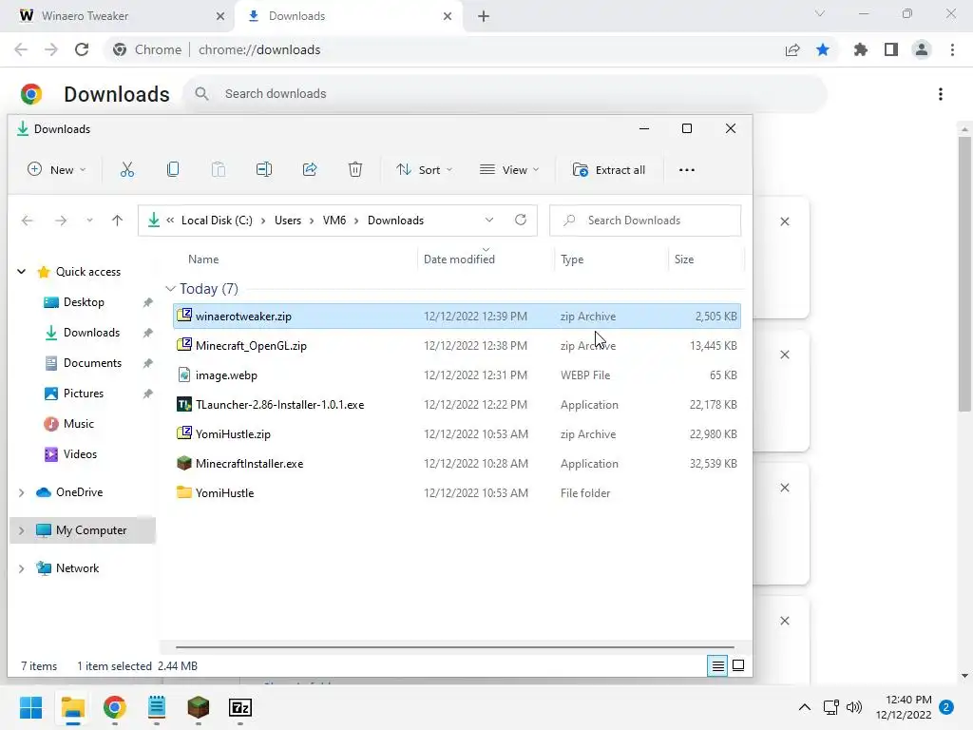This screenshot has width=973, height=730.
Task: Sort by the Size column header
Action: click(x=684, y=259)
